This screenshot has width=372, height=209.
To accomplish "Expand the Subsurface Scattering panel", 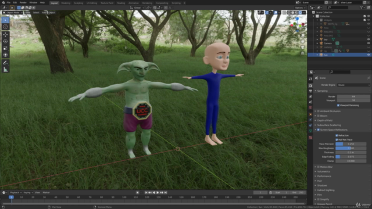I will pyautogui.click(x=316, y=125).
